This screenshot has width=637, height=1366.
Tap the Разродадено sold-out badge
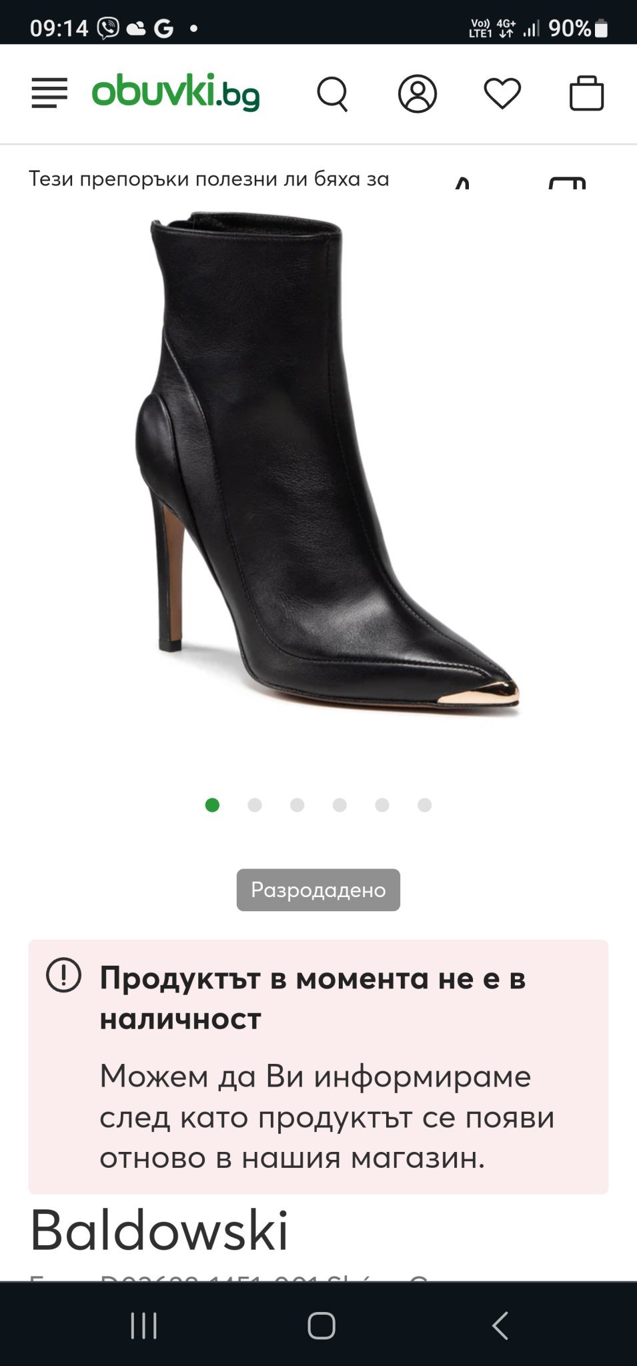318,890
